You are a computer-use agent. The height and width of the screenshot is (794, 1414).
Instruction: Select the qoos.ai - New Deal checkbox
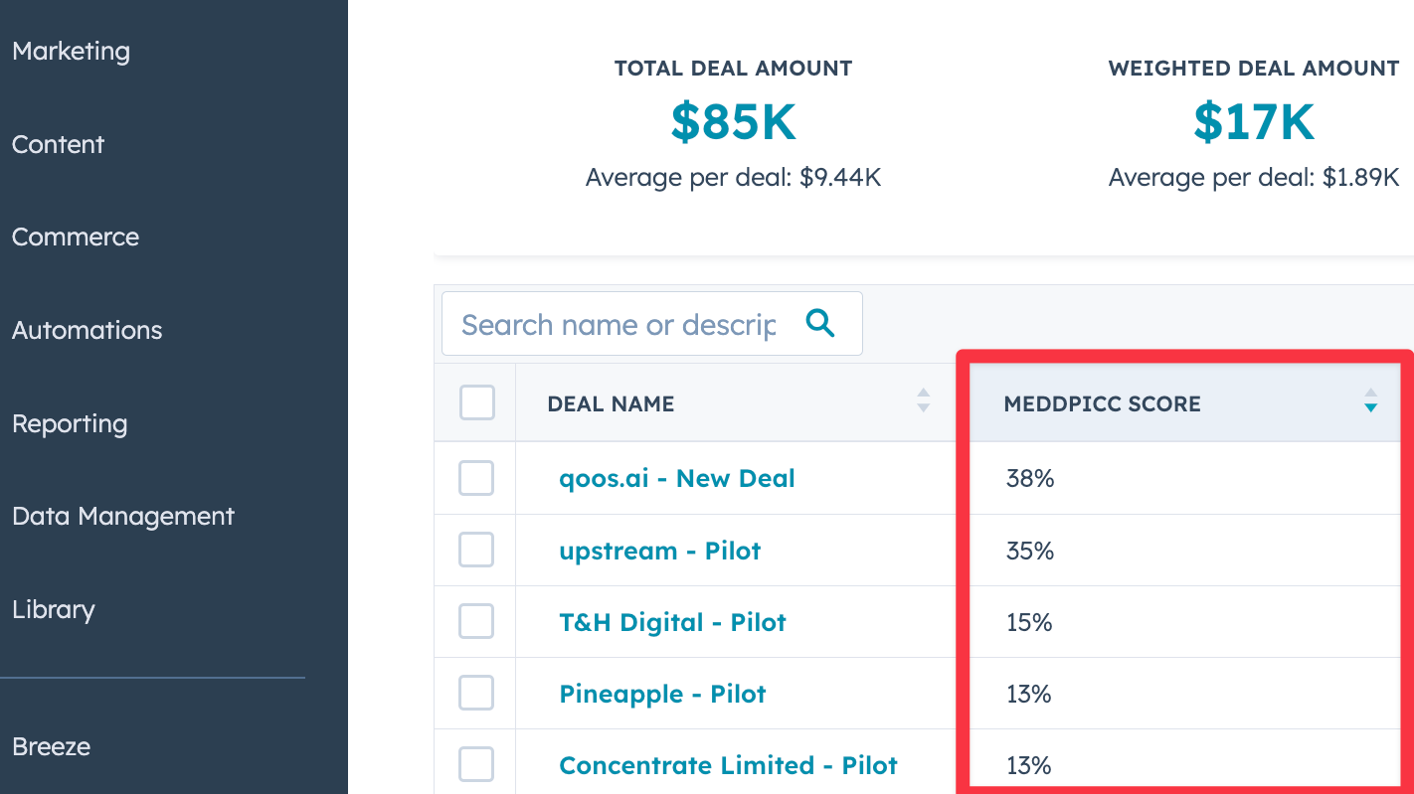pyautogui.click(x=476, y=479)
